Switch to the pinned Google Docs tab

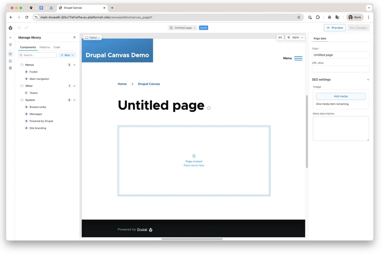click(41, 8)
